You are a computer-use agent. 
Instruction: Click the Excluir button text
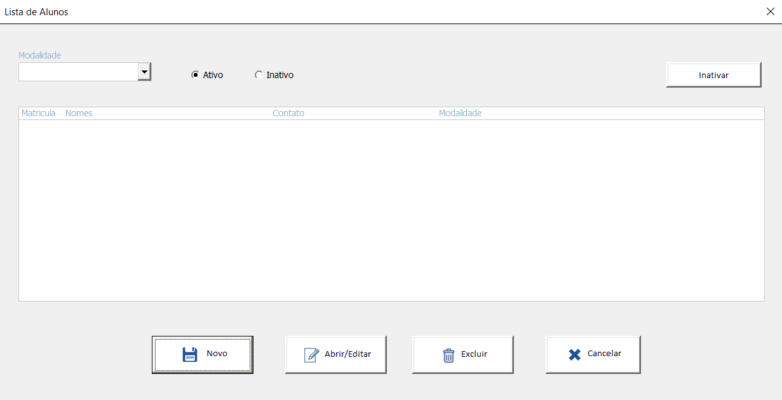tap(474, 354)
